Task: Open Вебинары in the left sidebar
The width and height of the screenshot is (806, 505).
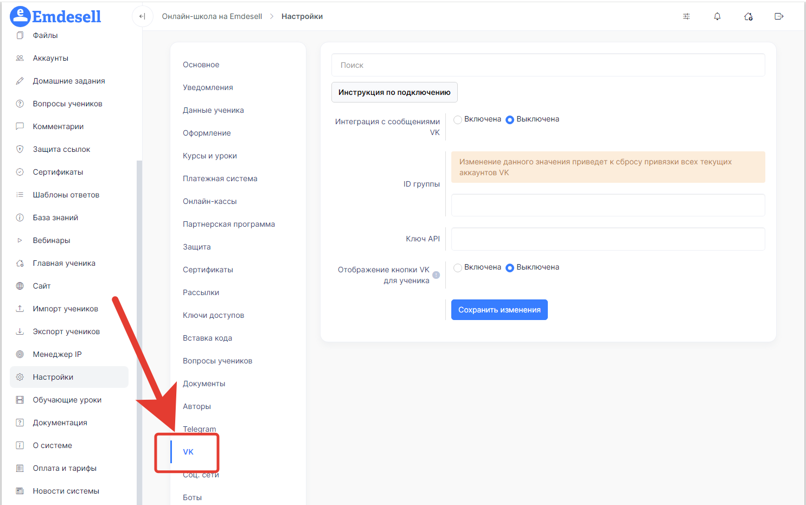Action: (52, 240)
